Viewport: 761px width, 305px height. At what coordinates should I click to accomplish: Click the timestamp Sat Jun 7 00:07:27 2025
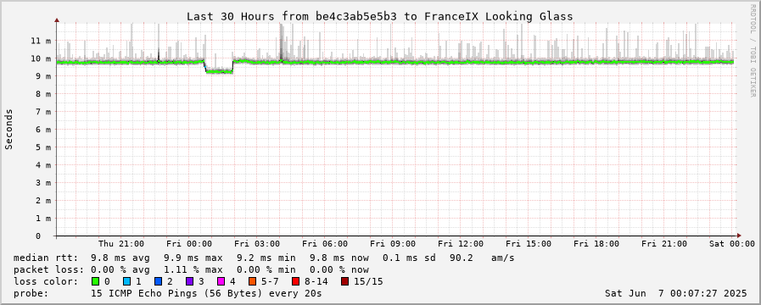676,293
